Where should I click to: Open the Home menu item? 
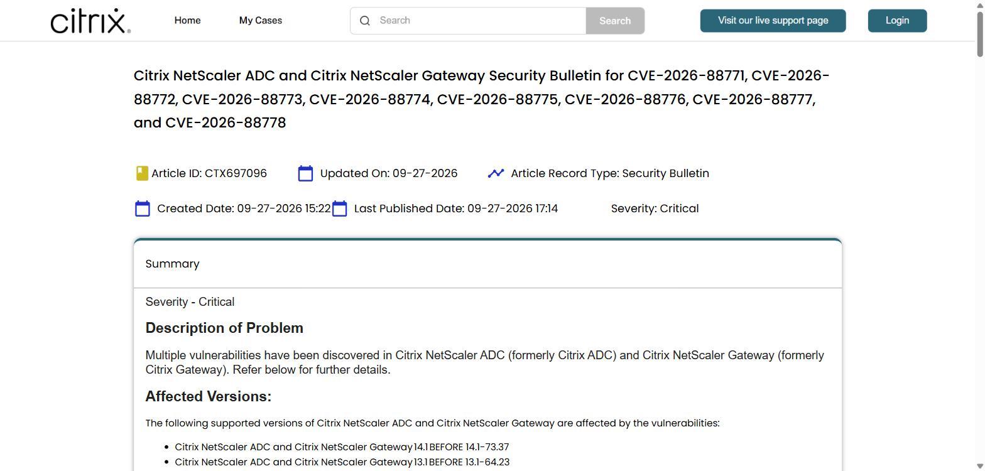[x=187, y=20]
